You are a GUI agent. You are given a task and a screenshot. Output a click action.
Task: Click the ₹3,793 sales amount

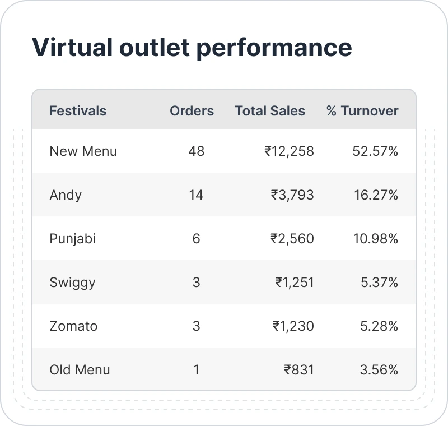click(292, 195)
